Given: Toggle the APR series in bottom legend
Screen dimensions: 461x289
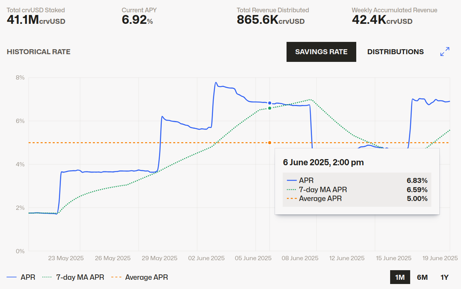Looking at the screenshot, I should click(x=21, y=277).
